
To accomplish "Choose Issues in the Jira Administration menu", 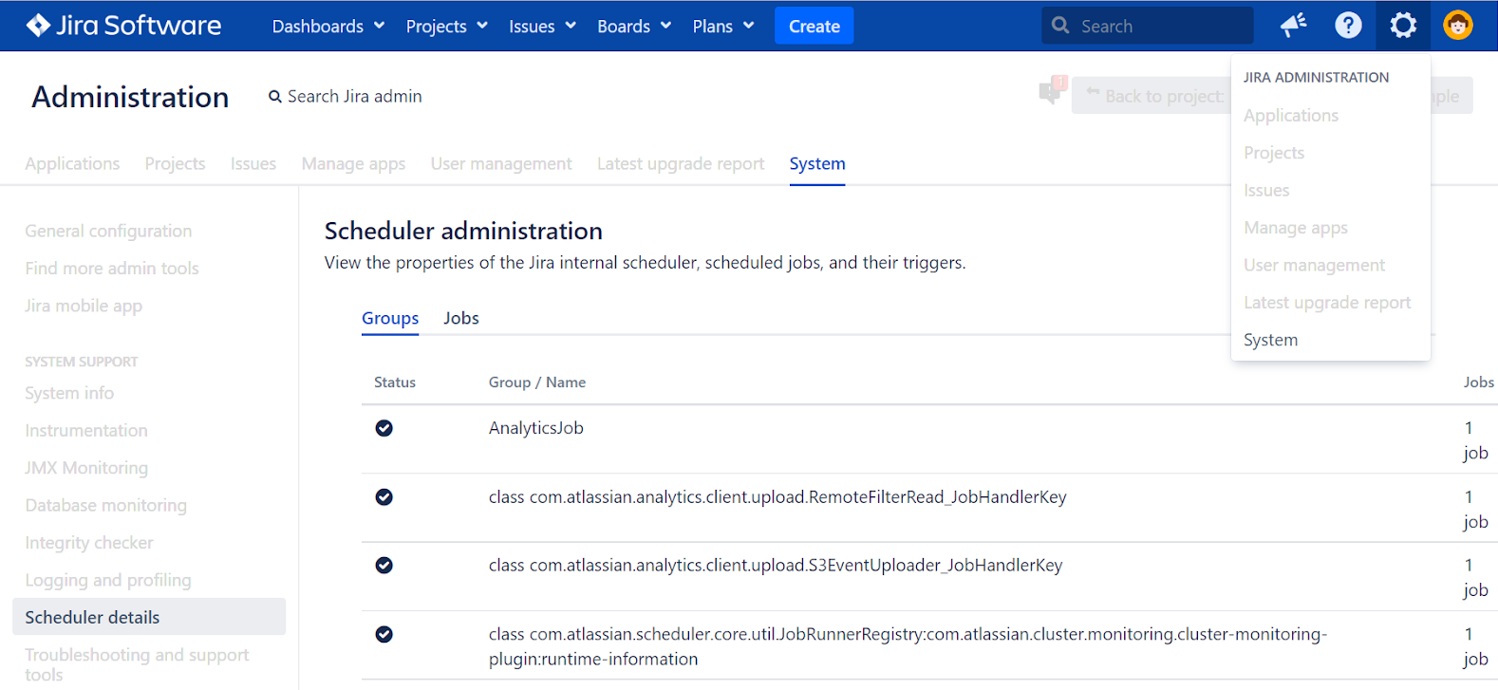I will coord(1266,191).
